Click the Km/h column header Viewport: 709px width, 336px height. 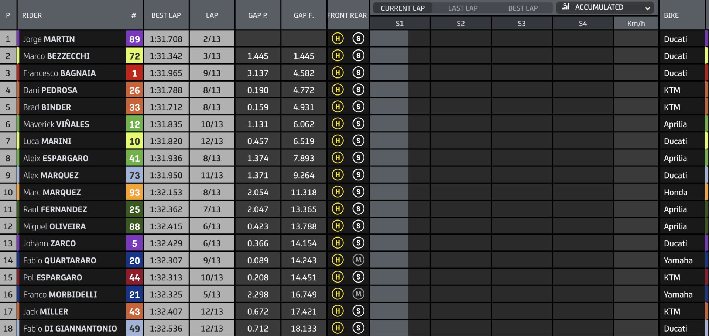(x=636, y=24)
